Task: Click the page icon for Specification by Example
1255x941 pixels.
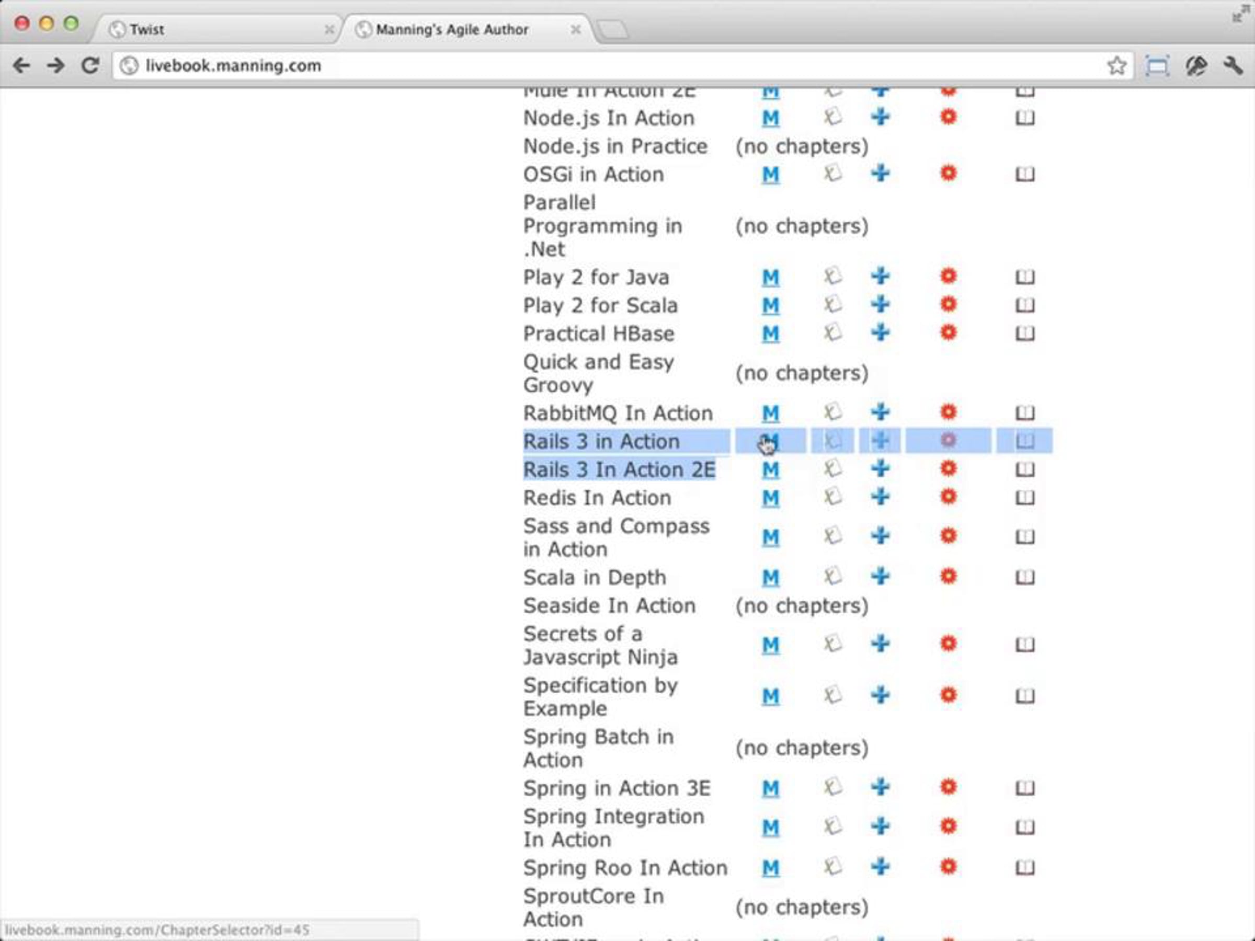Action: pyautogui.click(x=832, y=695)
